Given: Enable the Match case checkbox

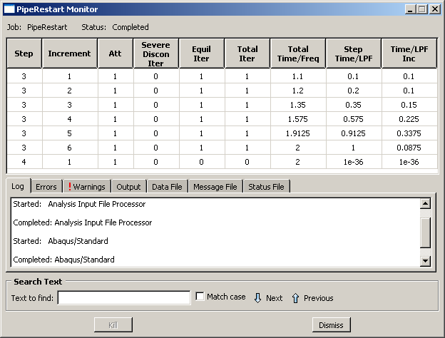Looking at the screenshot, I should pos(200,297).
